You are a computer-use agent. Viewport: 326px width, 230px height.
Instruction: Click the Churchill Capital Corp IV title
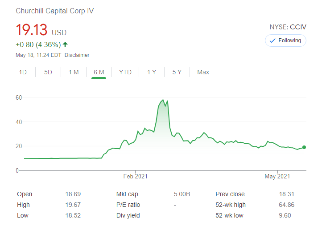point(55,11)
